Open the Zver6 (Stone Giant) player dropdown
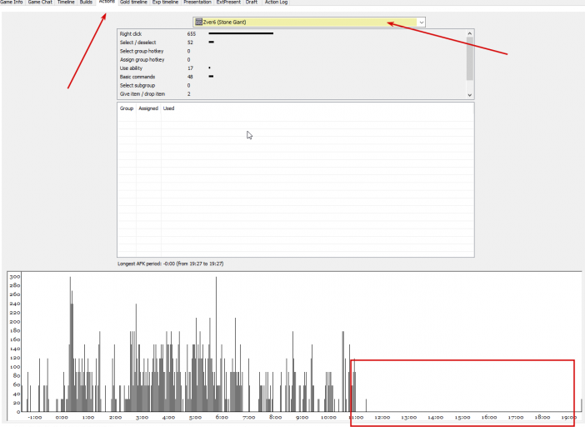 [309, 22]
